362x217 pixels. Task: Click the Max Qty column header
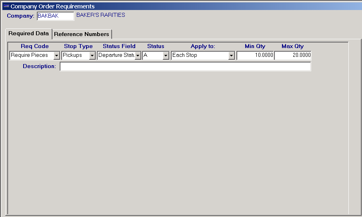[x=292, y=46]
